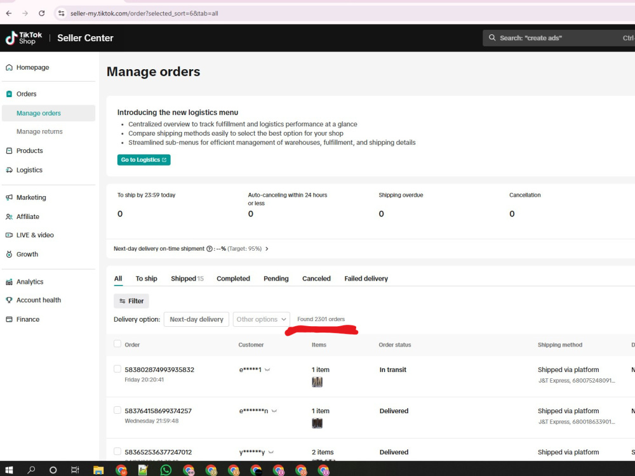The width and height of the screenshot is (635, 476).
Task: Click the Seller Center search field
Action: 559,38
